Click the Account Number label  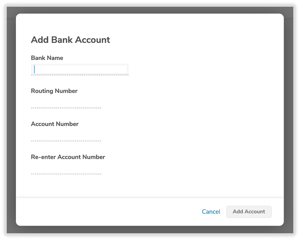pyautogui.click(x=54, y=124)
